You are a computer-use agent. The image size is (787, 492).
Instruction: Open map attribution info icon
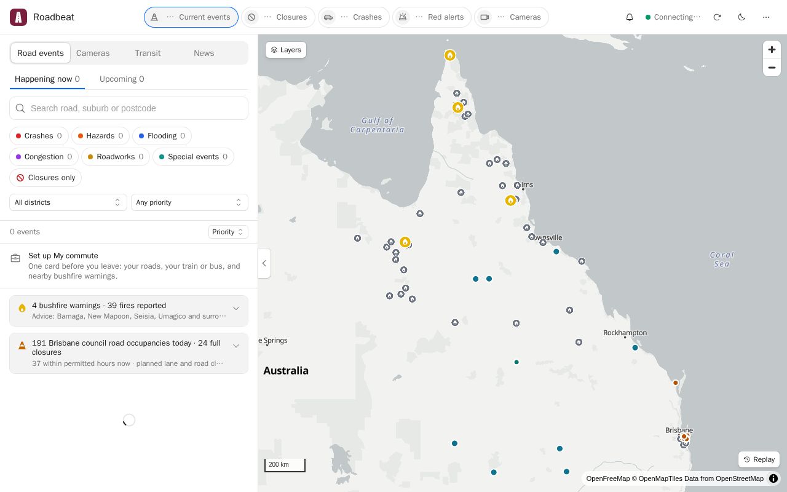[773, 478]
